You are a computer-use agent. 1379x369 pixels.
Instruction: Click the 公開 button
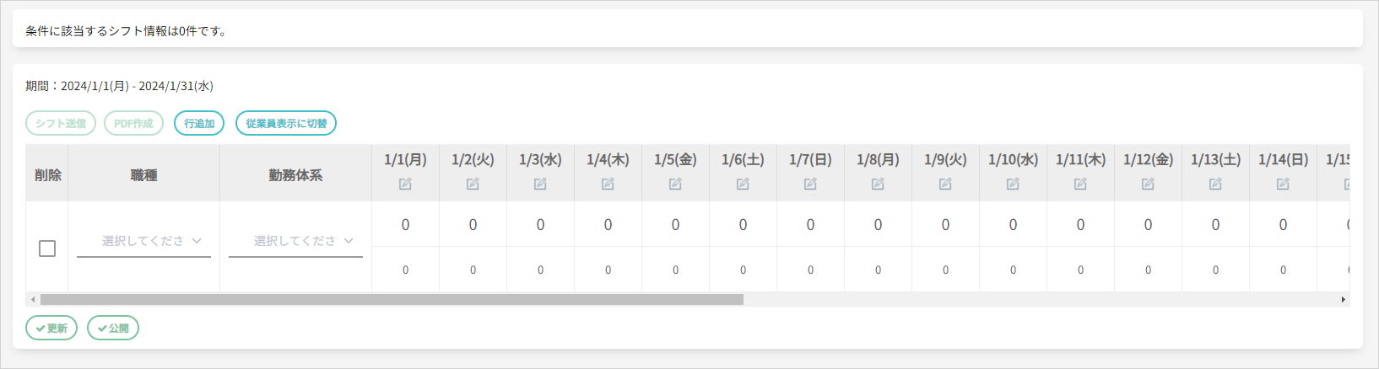(x=113, y=329)
